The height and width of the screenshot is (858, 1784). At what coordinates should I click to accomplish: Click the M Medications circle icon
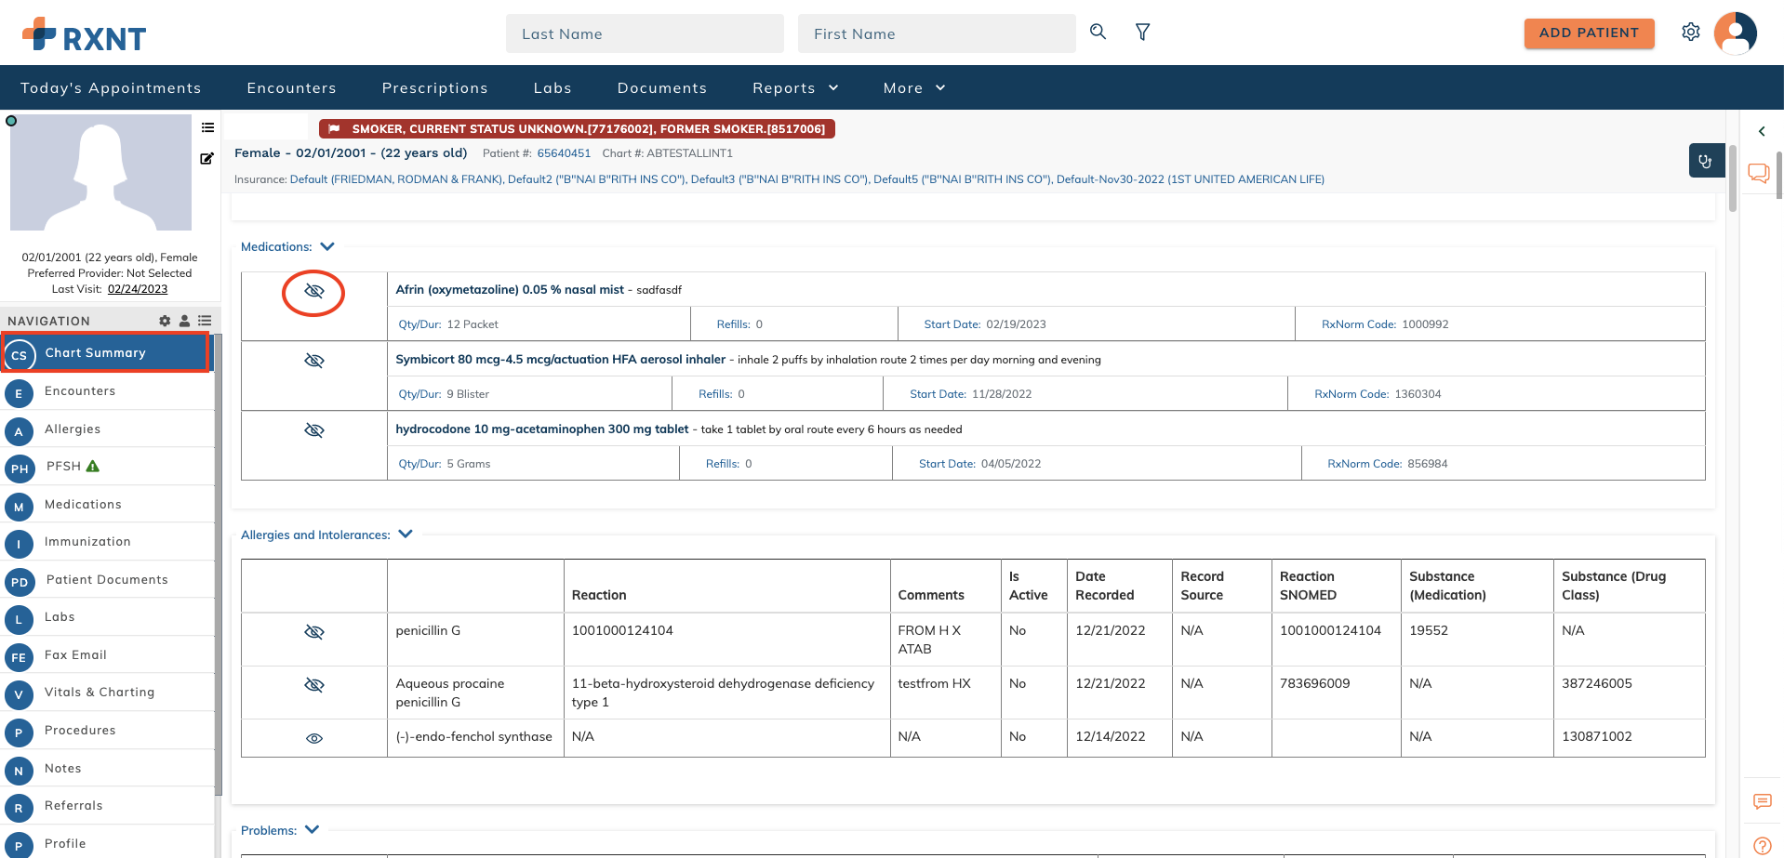click(19, 507)
